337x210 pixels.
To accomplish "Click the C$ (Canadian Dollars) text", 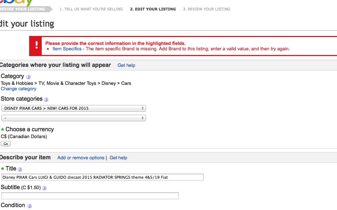I will coord(24,137).
